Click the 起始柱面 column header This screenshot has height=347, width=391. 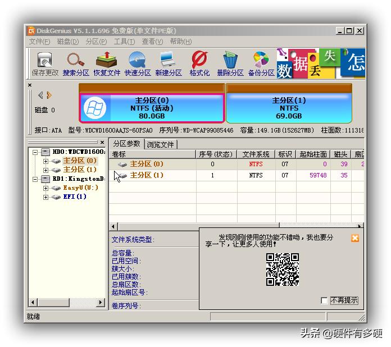point(313,154)
